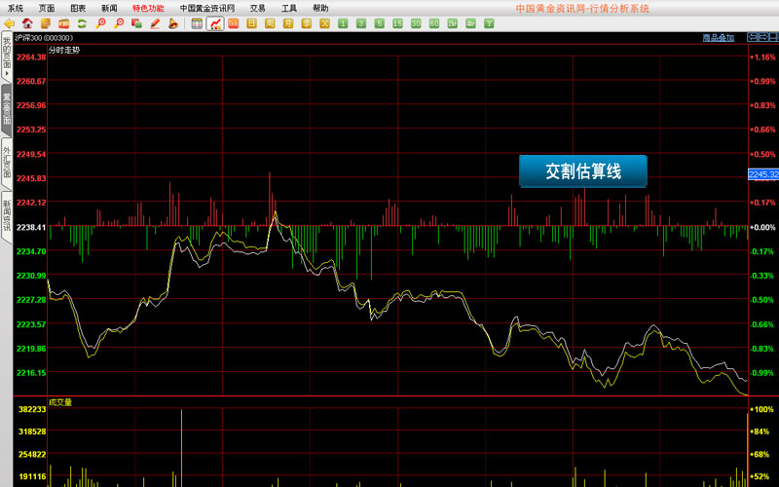Screen dimensions: 779x487
Task: Expand the 我的页面 side tab
Action: click(6, 56)
